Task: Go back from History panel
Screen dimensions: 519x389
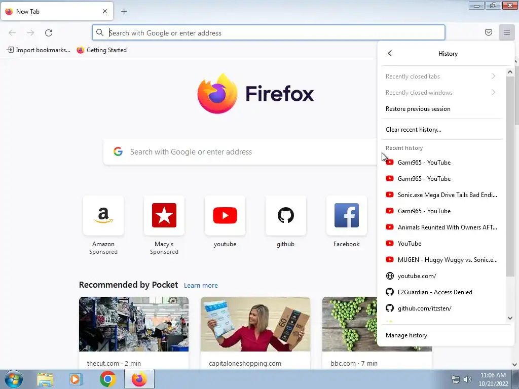Action: point(390,53)
